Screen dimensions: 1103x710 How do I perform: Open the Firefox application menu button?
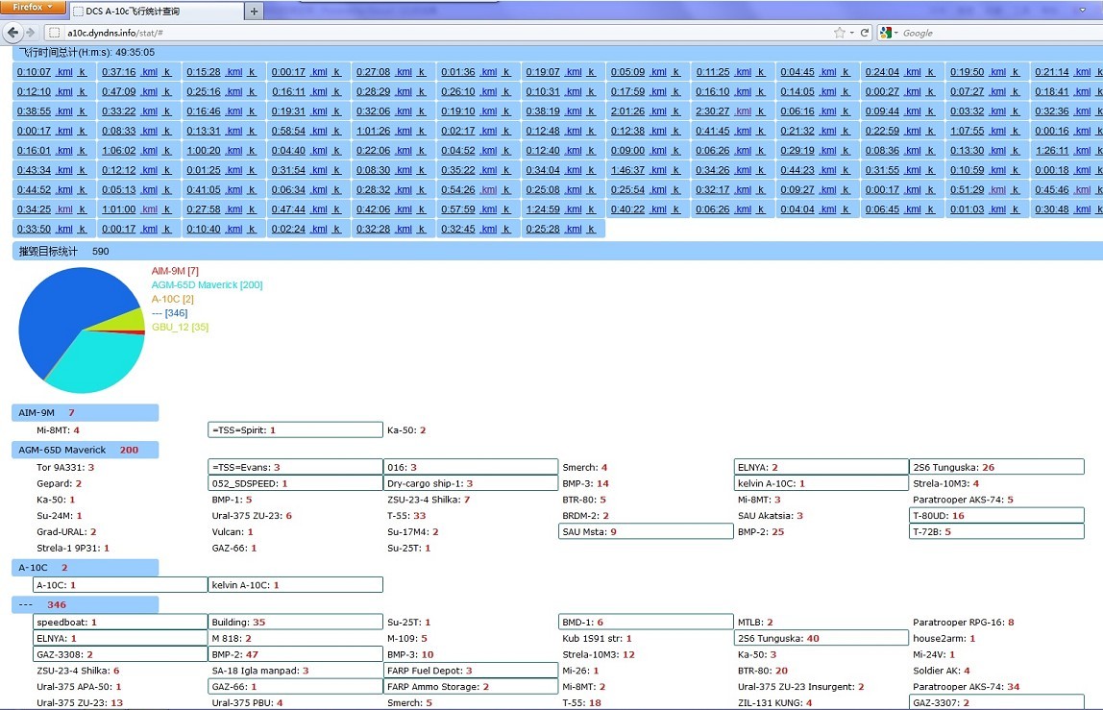tap(33, 7)
